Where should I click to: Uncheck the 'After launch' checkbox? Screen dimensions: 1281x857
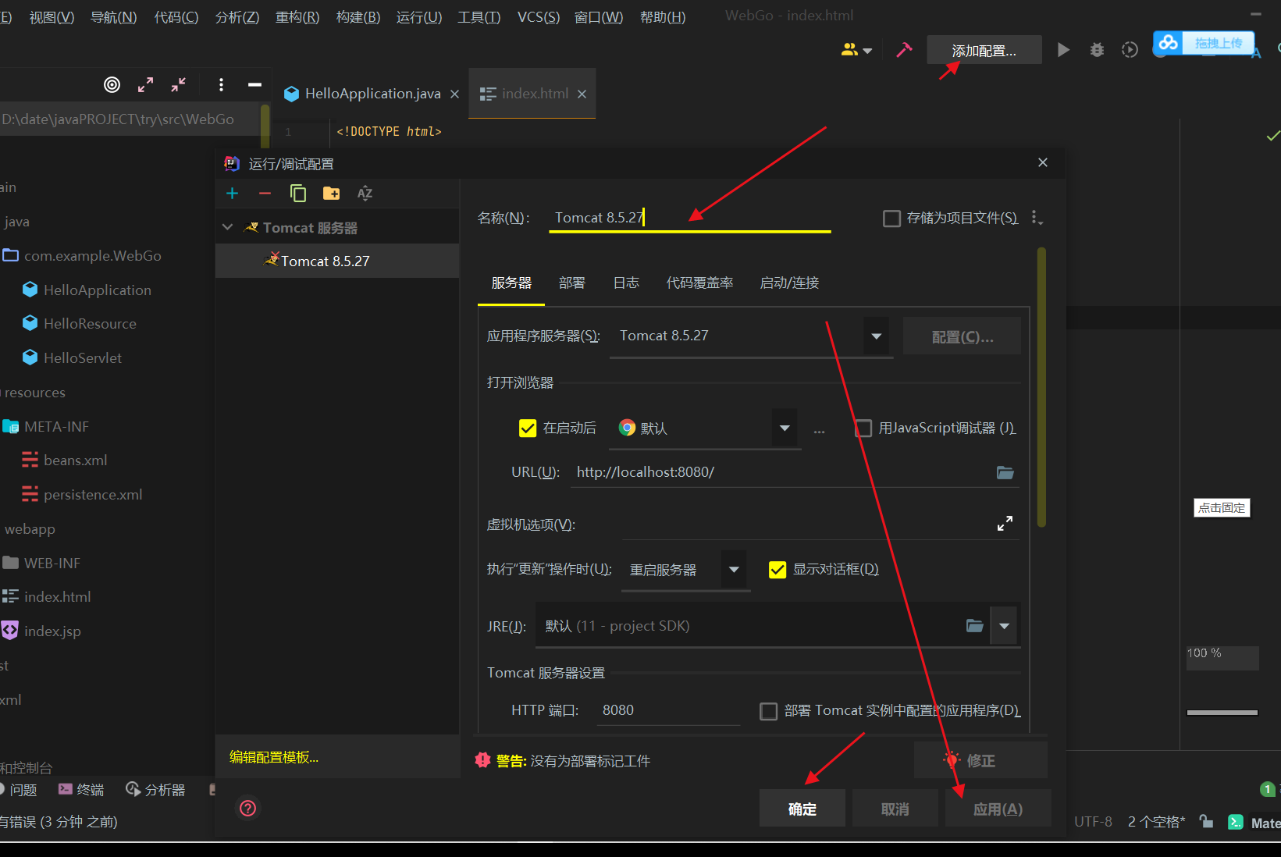[x=528, y=428]
